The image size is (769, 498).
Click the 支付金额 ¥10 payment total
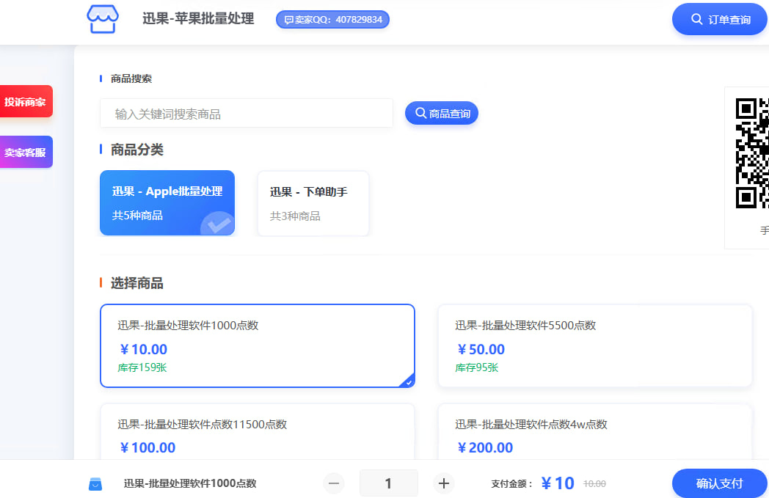pyautogui.click(x=557, y=483)
